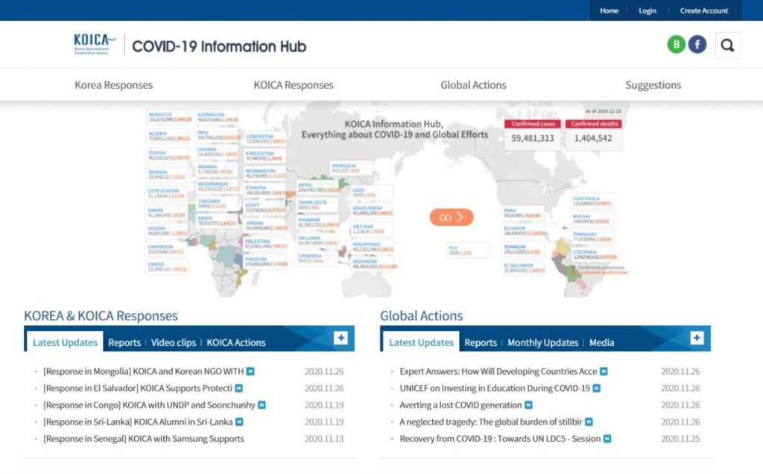Viewport: 763px width, 474px height.
Task: Click the magnifying glass search icon
Action: [x=727, y=45]
